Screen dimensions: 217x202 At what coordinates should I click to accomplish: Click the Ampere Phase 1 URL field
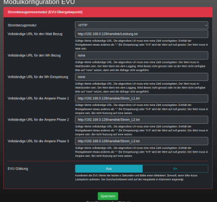pos(142,98)
